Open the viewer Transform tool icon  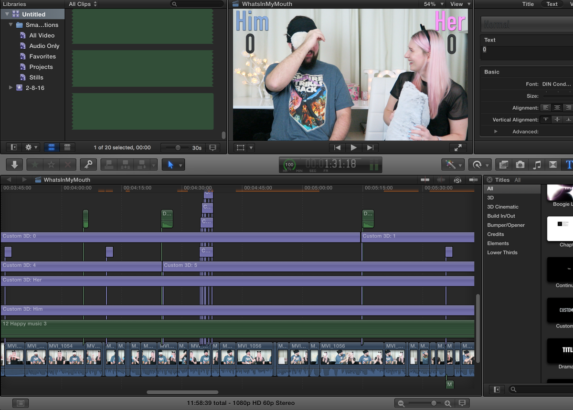[x=241, y=148]
